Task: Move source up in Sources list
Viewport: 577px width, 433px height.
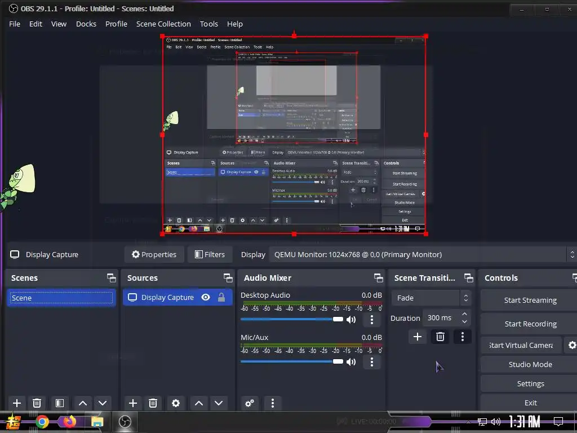Action: pyautogui.click(x=199, y=403)
